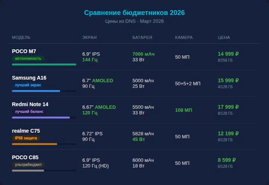The height and width of the screenshot is (185, 269).
Task: Click the "45 Вт" charging value
Action: coord(139,139)
